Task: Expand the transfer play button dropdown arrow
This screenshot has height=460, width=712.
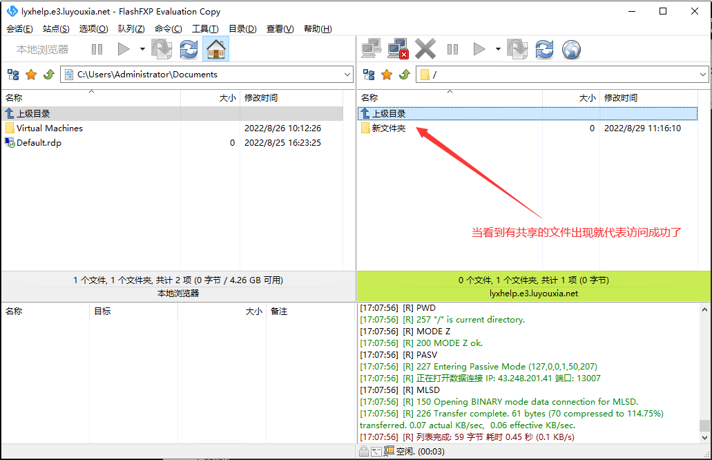Action: tap(497, 48)
